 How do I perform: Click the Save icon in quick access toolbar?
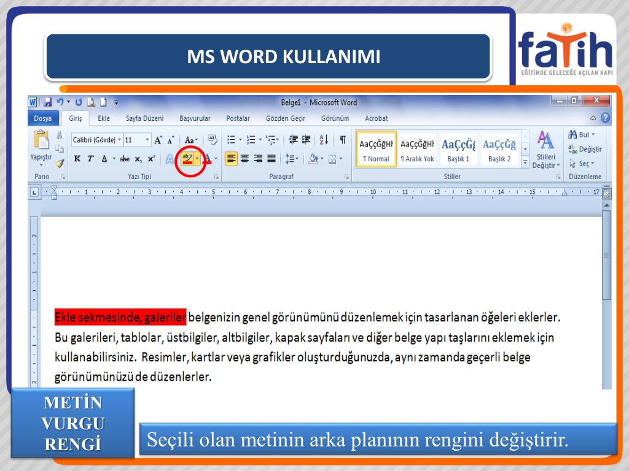[x=48, y=102]
